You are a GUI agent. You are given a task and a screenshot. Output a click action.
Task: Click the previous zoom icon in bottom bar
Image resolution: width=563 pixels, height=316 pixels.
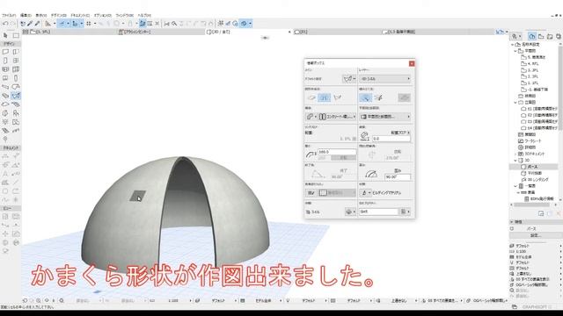point(26,300)
